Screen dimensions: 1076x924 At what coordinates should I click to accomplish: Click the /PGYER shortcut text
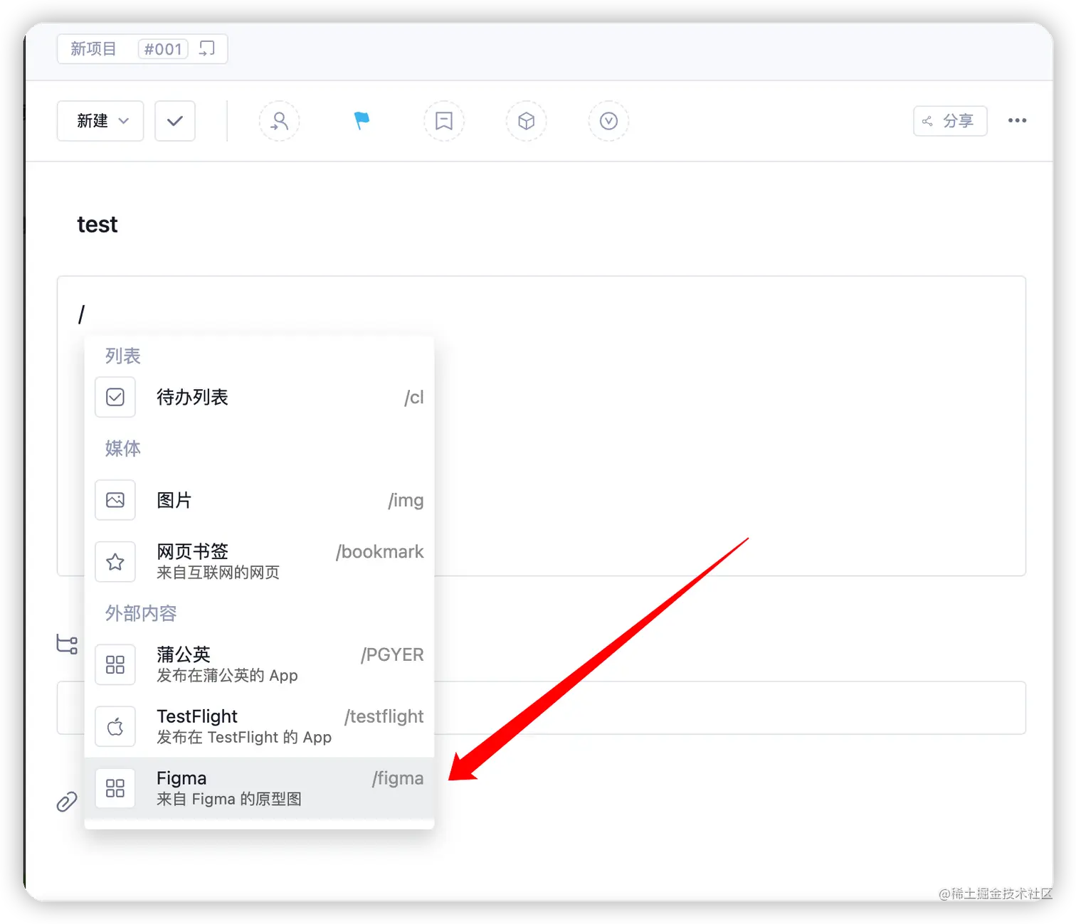click(392, 654)
